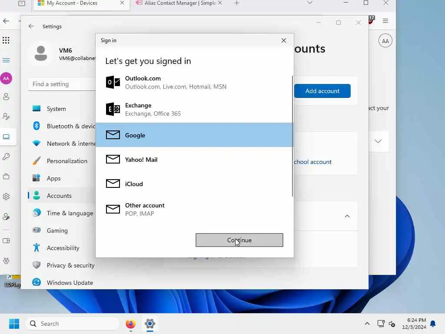Image resolution: width=445 pixels, height=334 pixels.
Task: Open the Microsoft apps grid launcher
Action: [6, 40]
